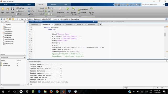The image size is (168, 94).
Task: Open the Print dropdown arrow
Action: tap(23, 14)
